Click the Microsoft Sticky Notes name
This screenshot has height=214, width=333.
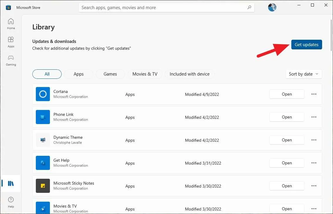pos(74,183)
